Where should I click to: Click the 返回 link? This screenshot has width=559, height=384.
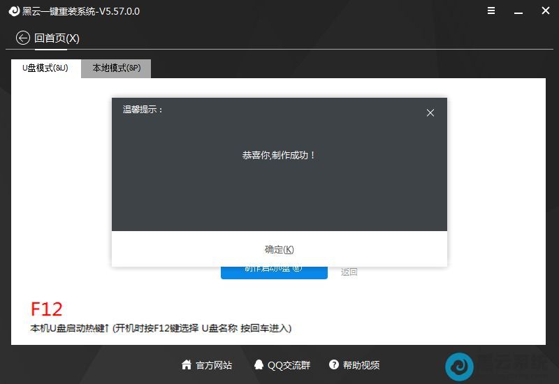click(x=349, y=272)
